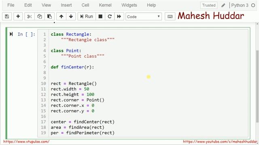The width and height of the screenshot is (259, 145).
Task: Click the run-cell icon beside In [ ]
Action: pos(11,34)
